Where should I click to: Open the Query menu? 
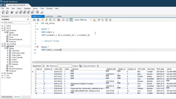pos(19,9)
